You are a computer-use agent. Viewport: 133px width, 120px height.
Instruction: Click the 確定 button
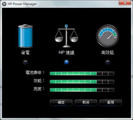[61, 103]
